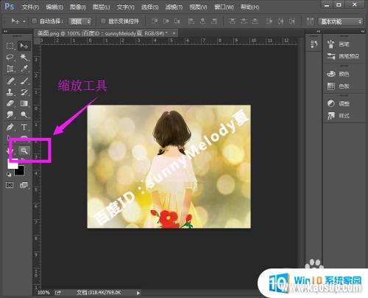368x298 pixels.
Task: Open the 图像(I) menu
Action: (78, 7)
